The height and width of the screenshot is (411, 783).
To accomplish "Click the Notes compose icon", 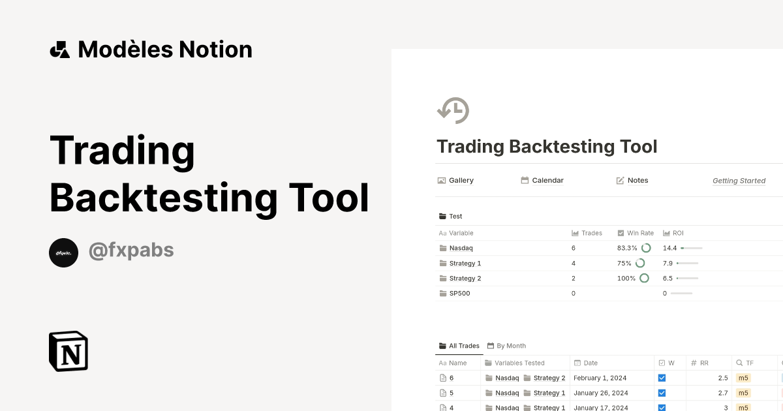I will coord(619,180).
